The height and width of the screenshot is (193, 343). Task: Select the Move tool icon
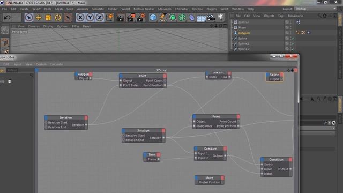pos(39,18)
